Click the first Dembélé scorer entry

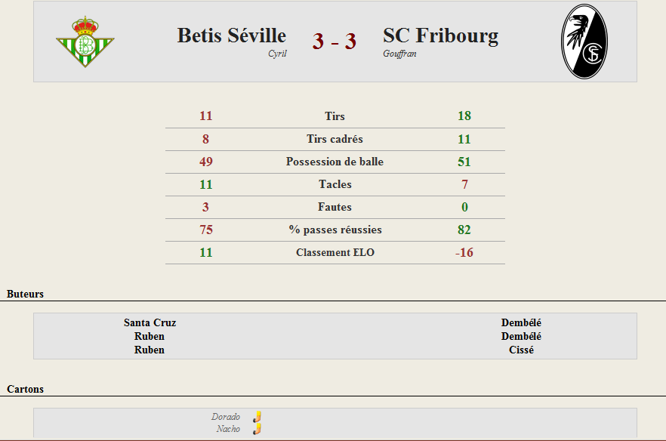(521, 322)
